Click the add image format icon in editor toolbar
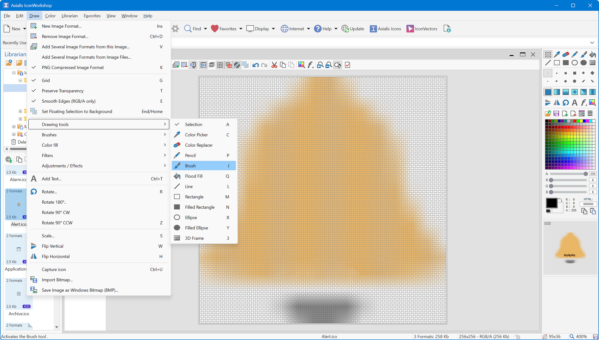Screen dimensions: 599x340 click(x=176, y=65)
